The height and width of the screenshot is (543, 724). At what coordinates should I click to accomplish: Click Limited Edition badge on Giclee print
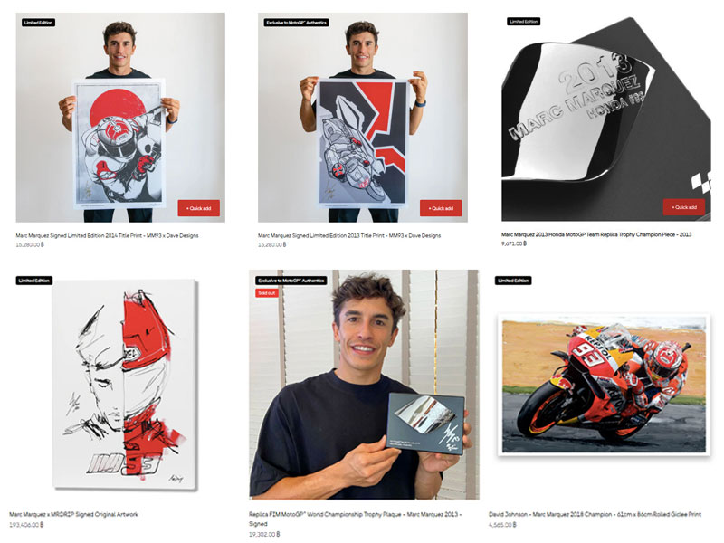tap(513, 281)
